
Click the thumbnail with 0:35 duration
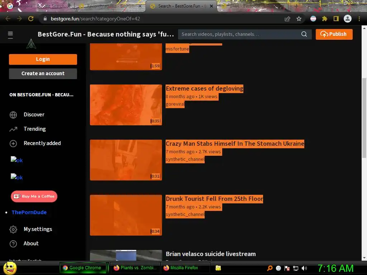point(126,105)
